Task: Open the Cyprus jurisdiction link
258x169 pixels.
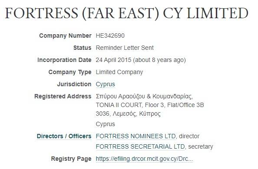Action: tap(105, 84)
